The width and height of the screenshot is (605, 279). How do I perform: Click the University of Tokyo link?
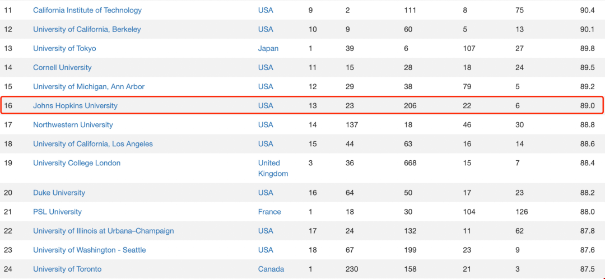point(64,49)
